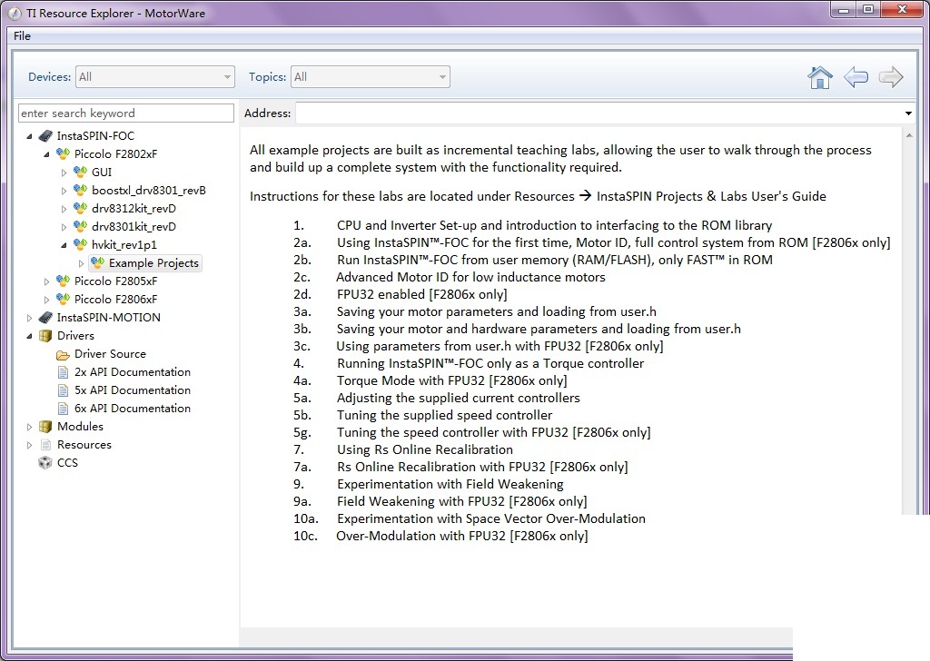Image resolution: width=930 pixels, height=661 pixels.
Task: Click the Drivers library icon
Action: point(45,336)
